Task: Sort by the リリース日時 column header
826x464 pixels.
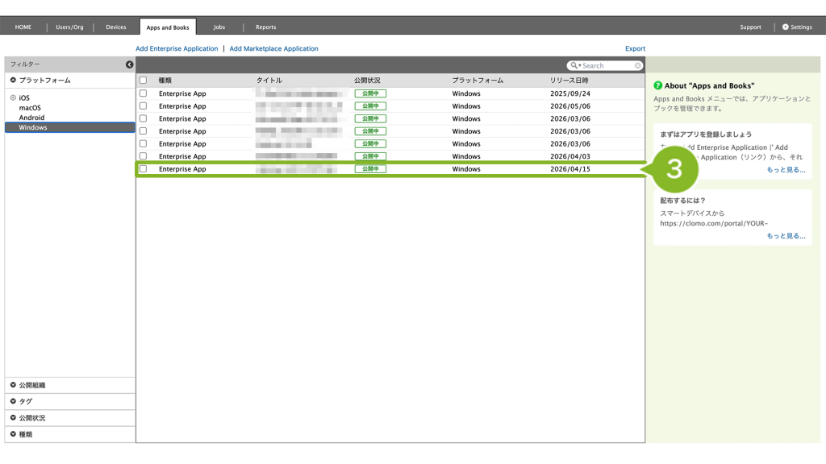Action: [x=569, y=81]
